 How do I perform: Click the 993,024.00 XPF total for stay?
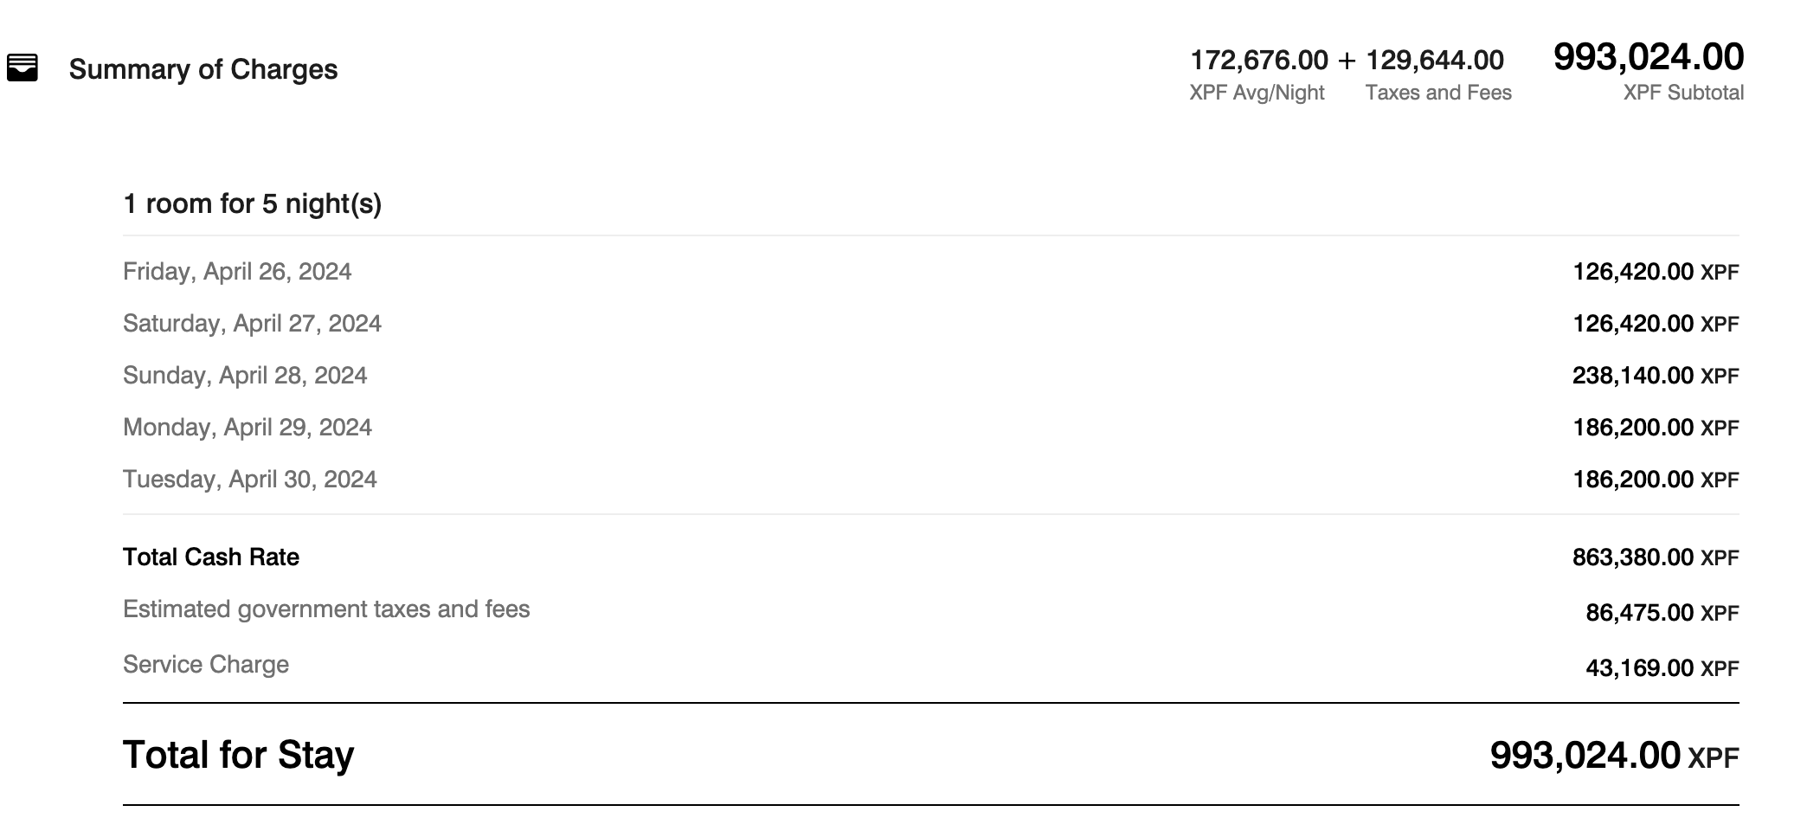click(x=1615, y=756)
